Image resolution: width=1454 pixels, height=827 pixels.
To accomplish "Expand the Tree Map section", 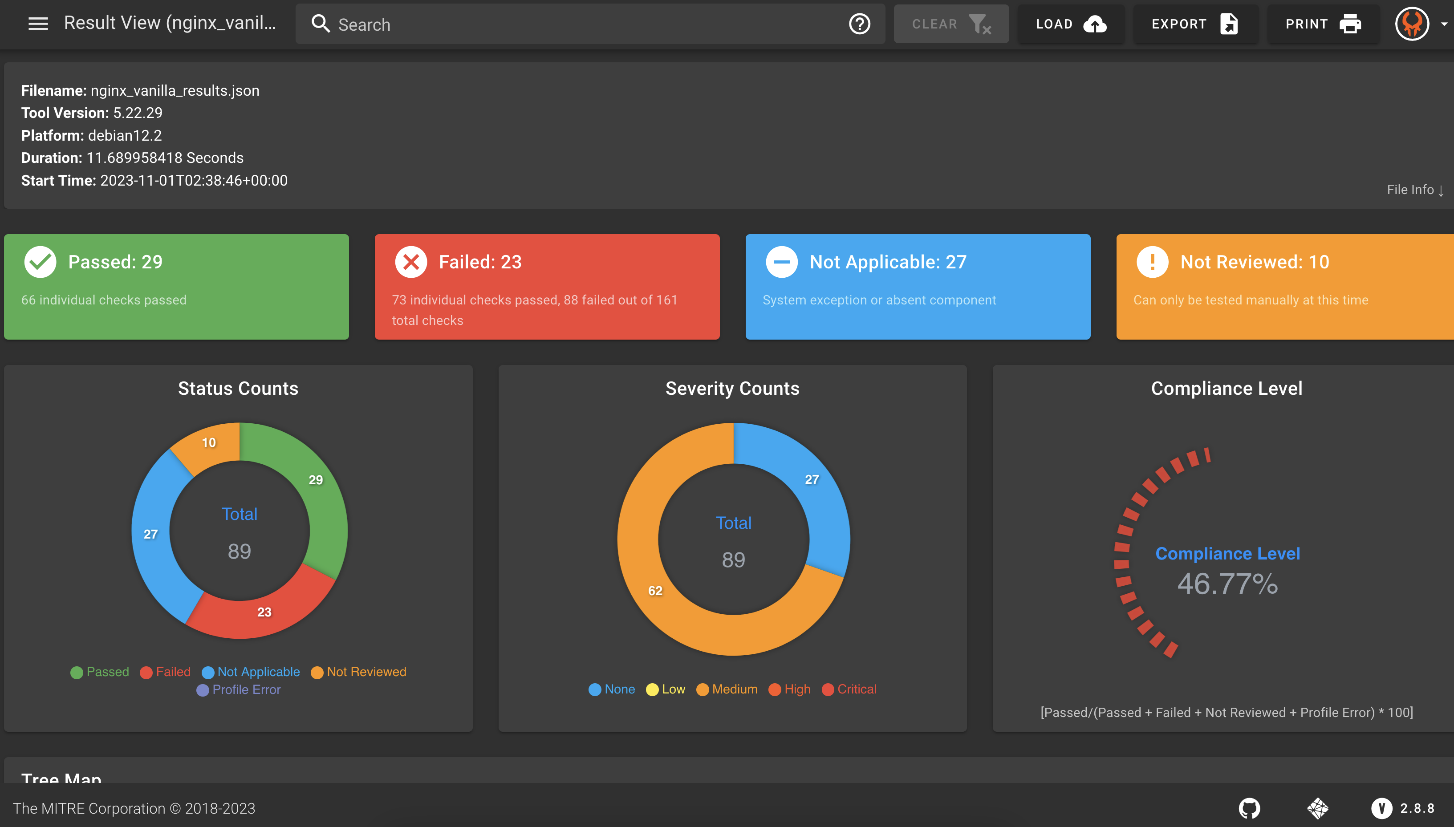I will [x=61, y=778].
